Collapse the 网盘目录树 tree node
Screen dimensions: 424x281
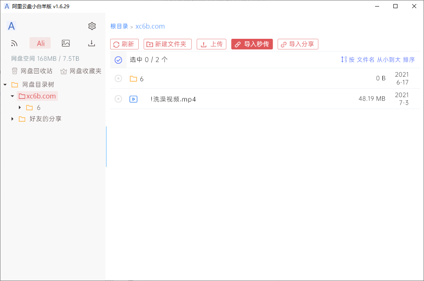click(x=5, y=84)
